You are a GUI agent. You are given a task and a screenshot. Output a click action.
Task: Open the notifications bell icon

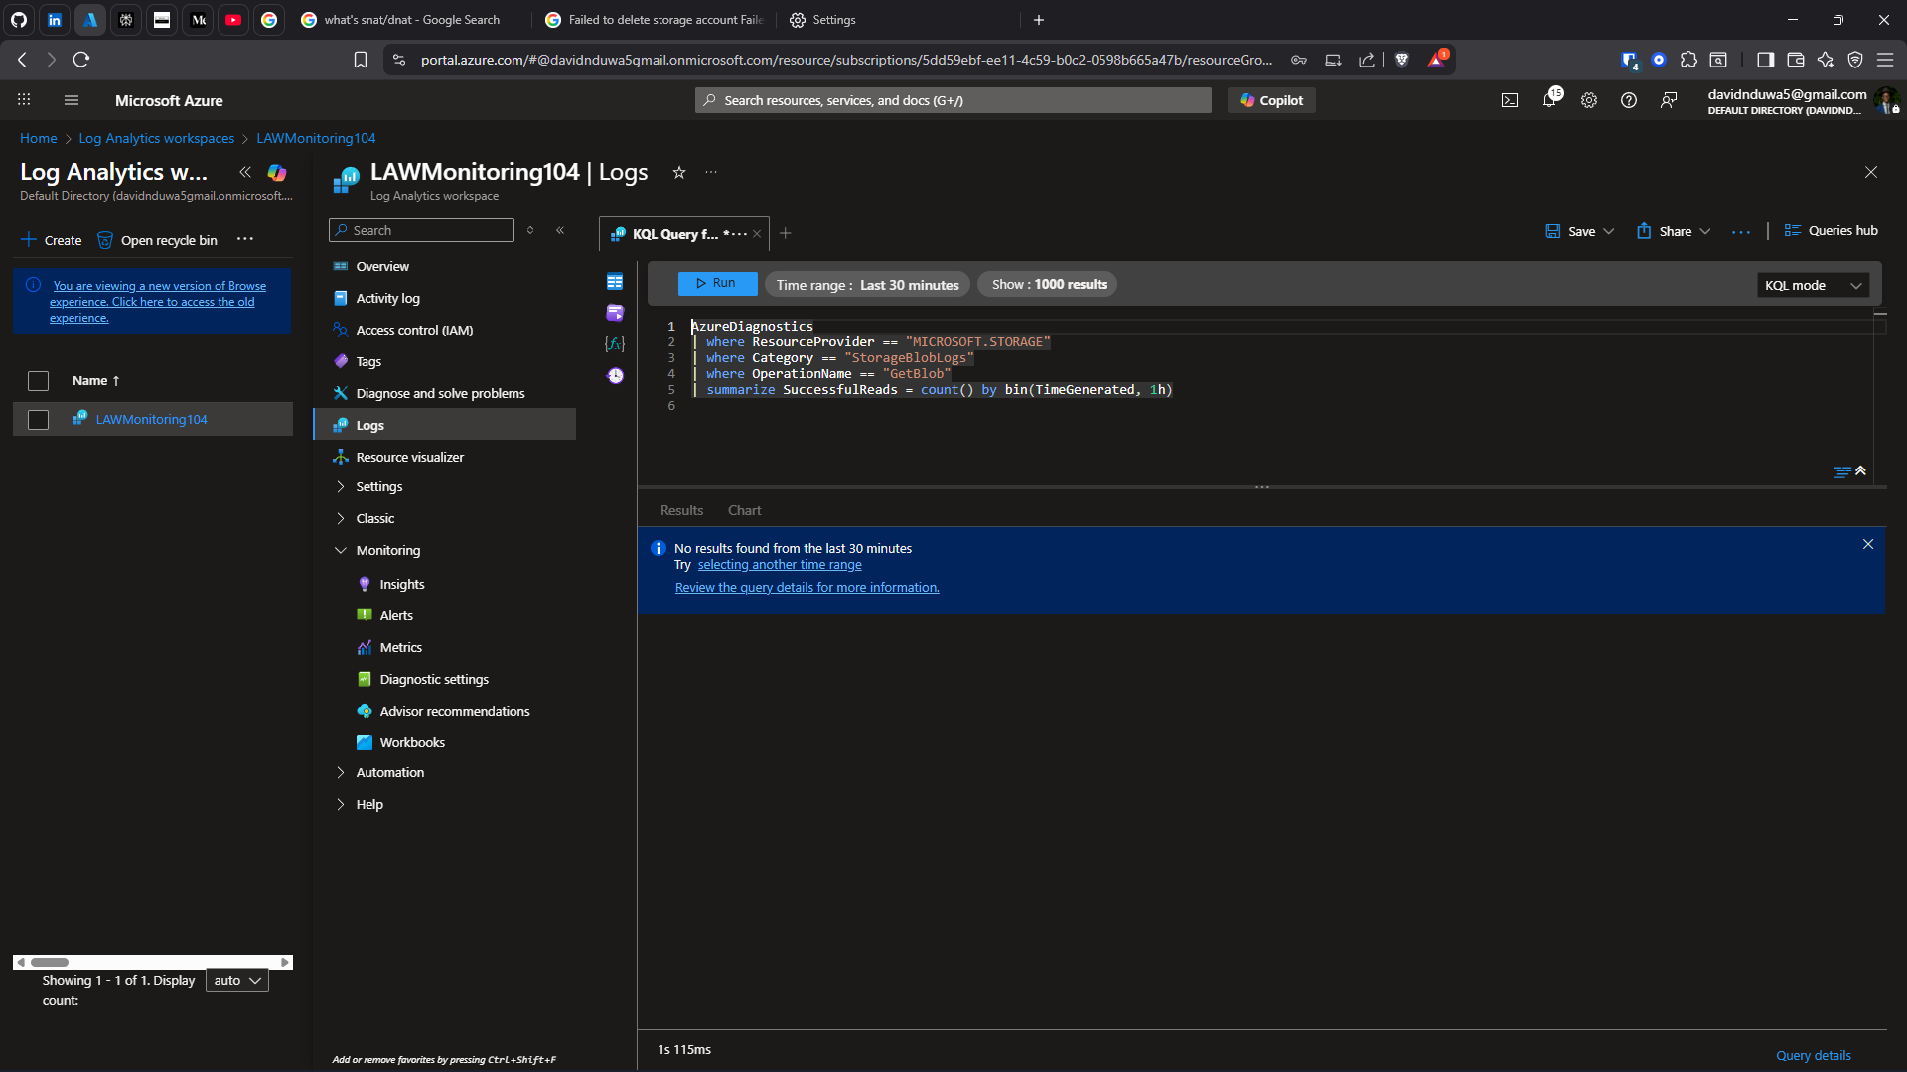point(1549,100)
